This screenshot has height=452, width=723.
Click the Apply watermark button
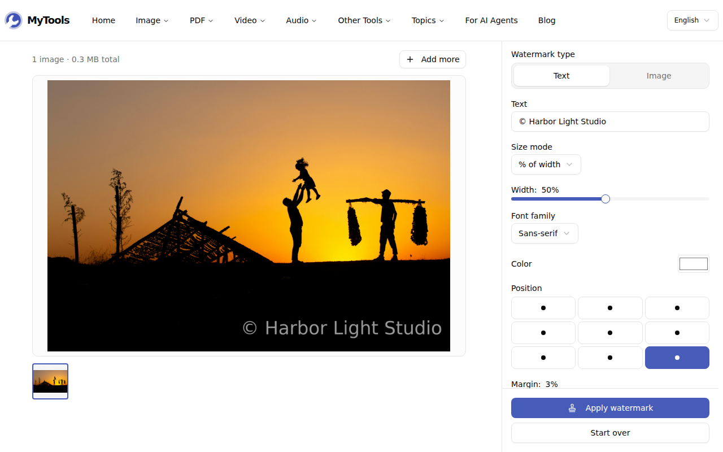610,408
